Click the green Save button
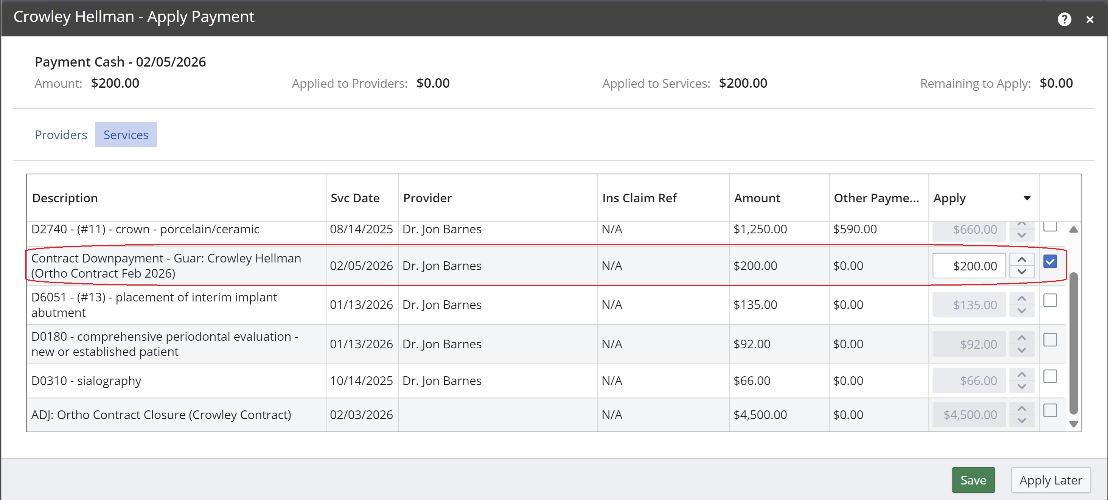1108x500 pixels. (973, 480)
